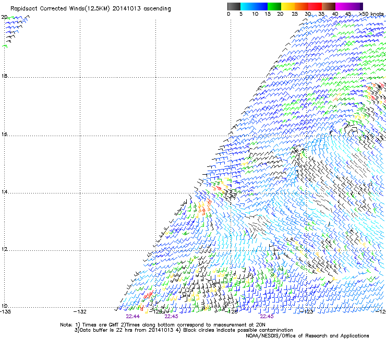This screenshot has width=386, height=339.
Task: Click the yellow 20-25 knots legend color
Action: click(x=288, y=6)
